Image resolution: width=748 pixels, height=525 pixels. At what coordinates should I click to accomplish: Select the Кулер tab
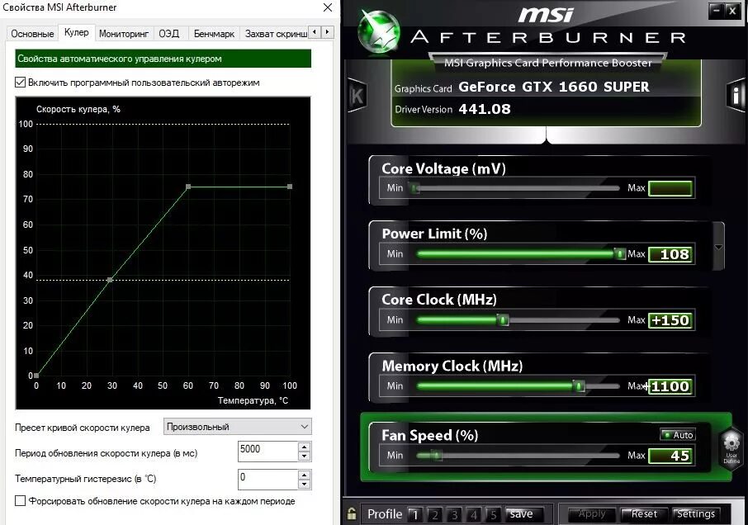click(x=76, y=32)
